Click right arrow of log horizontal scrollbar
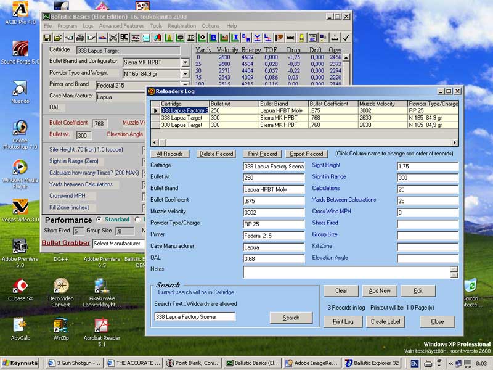Screen dimensions: 493x370 point(455,142)
